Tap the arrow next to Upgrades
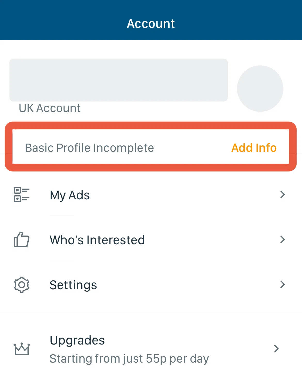 [x=276, y=349]
